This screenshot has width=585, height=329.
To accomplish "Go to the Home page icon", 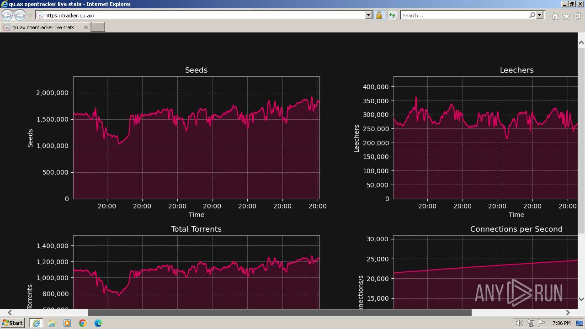I will (555, 16).
